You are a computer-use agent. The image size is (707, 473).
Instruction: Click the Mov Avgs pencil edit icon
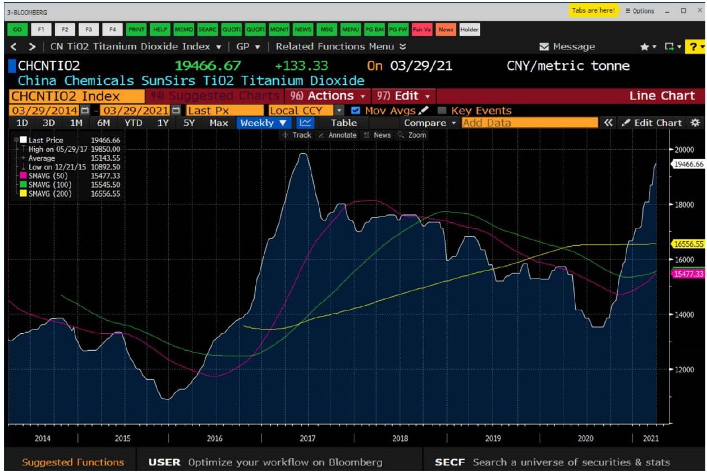(x=424, y=111)
